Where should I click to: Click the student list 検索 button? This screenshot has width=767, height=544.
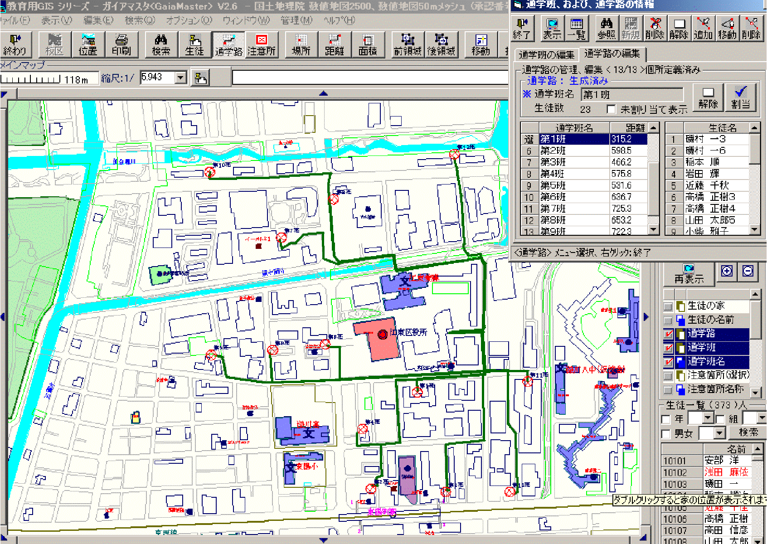point(748,432)
